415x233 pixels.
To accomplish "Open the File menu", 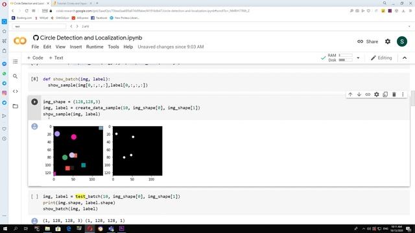I will [x=35, y=47].
